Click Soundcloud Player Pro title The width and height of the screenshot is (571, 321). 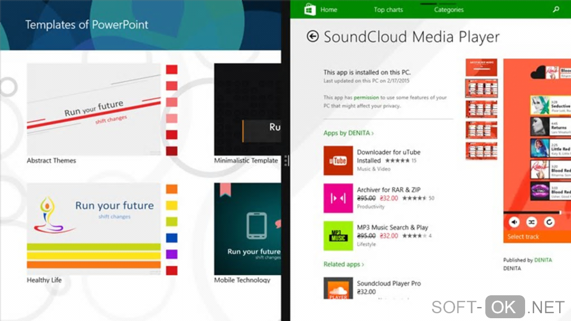pos(389,283)
